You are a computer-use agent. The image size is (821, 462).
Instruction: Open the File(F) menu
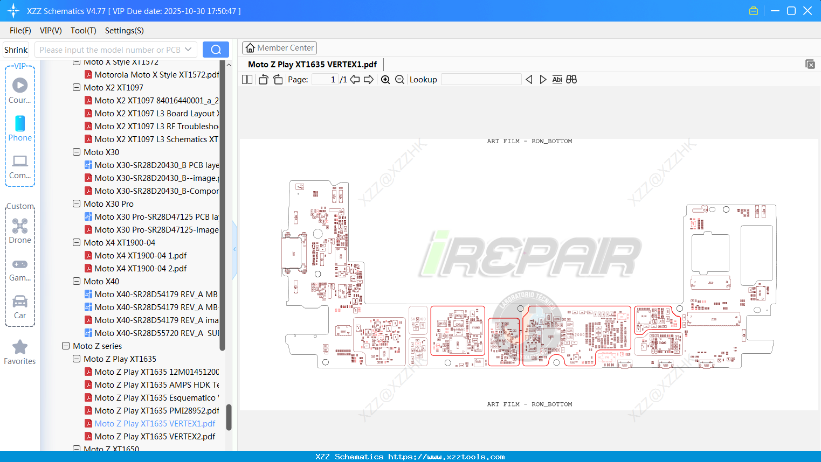coord(20,31)
